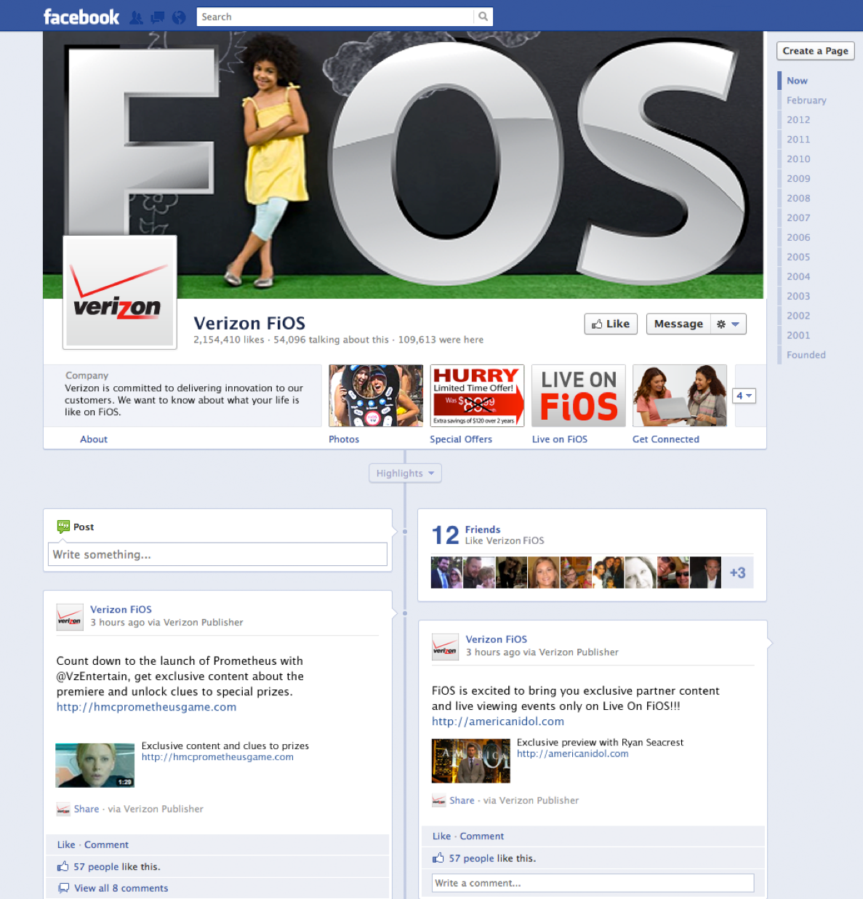Click the Special Offers label
This screenshot has height=899, width=863.
pos(461,439)
